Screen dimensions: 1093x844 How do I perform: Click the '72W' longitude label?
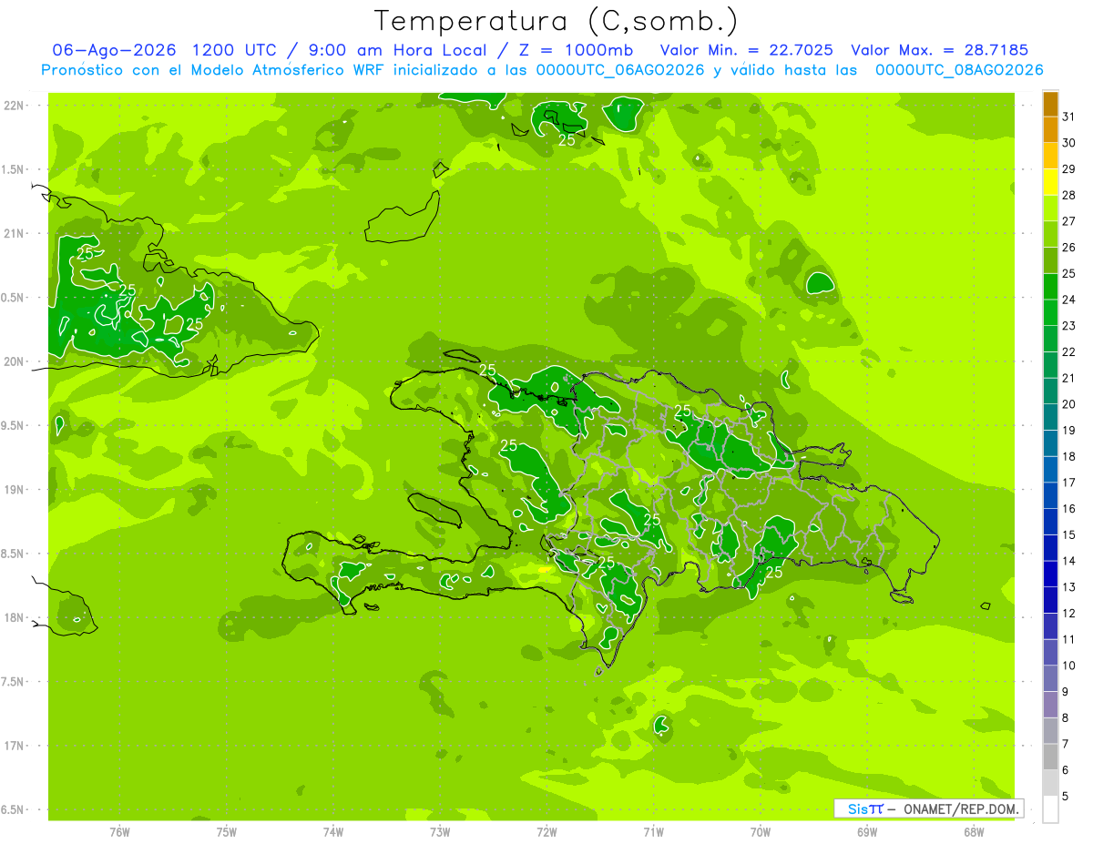click(546, 832)
